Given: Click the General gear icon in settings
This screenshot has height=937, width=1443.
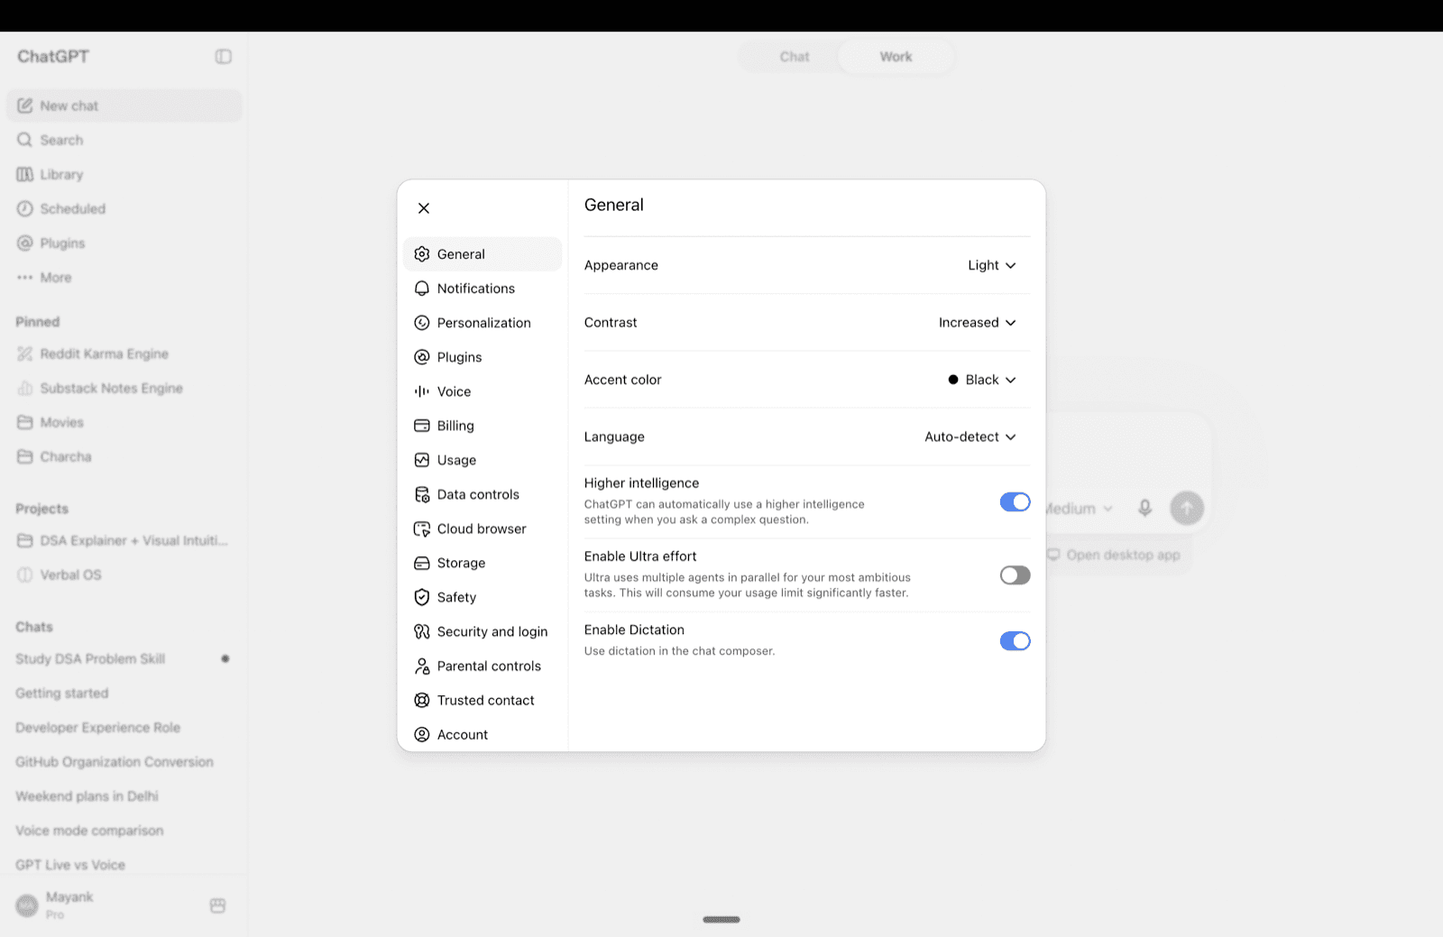Looking at the screenshot, I should tap(421, 254).
